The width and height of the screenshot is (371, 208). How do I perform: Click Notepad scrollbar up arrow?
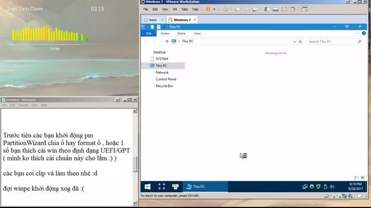point(135,111)
